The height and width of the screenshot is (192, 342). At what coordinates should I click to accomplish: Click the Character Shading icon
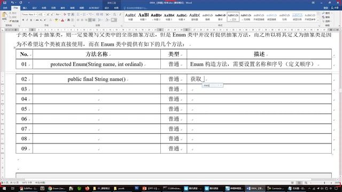point(68,20)
